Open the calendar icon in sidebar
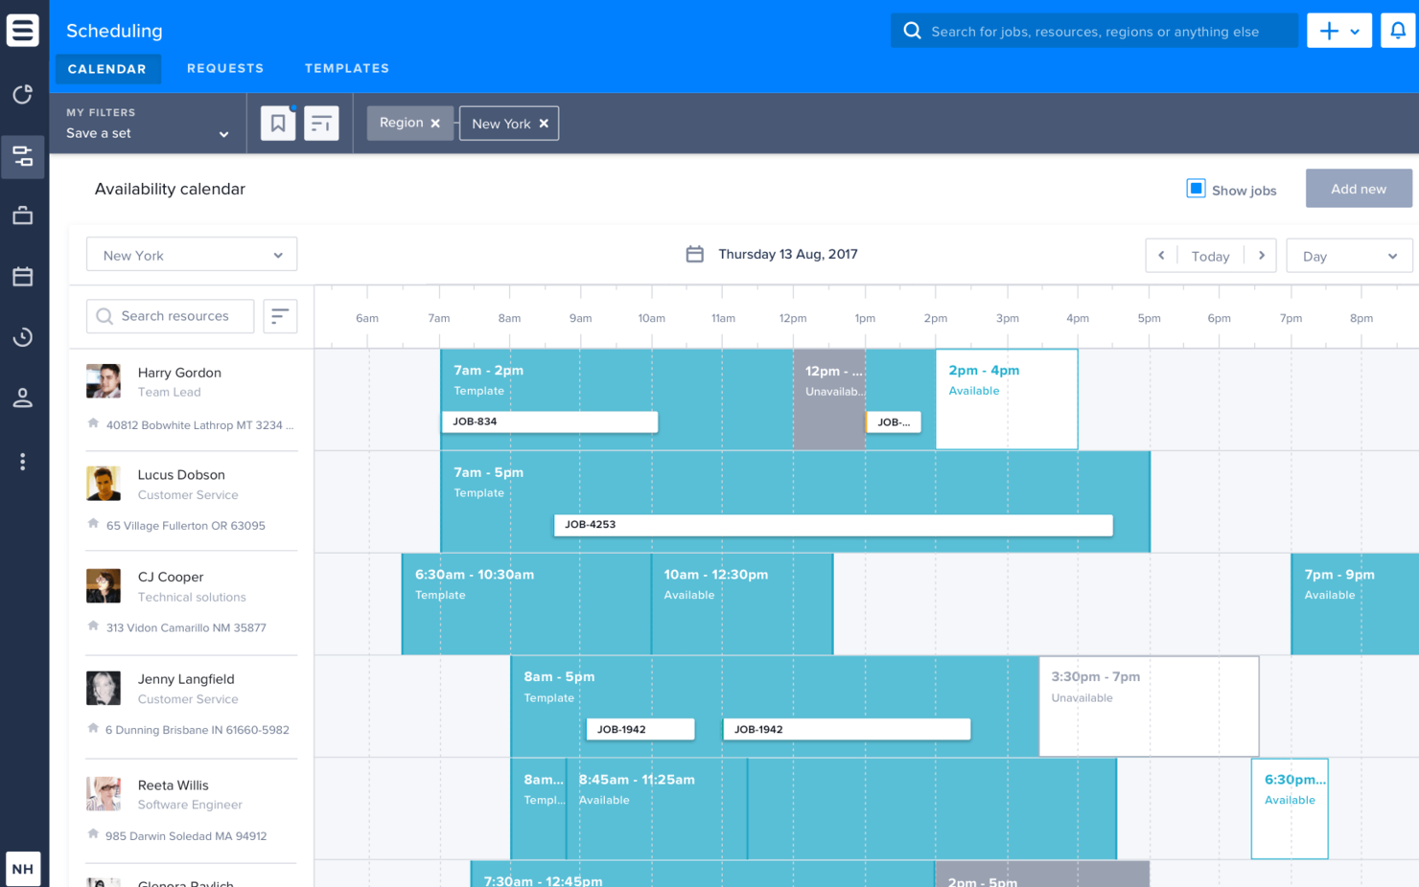 click(22, 277)
